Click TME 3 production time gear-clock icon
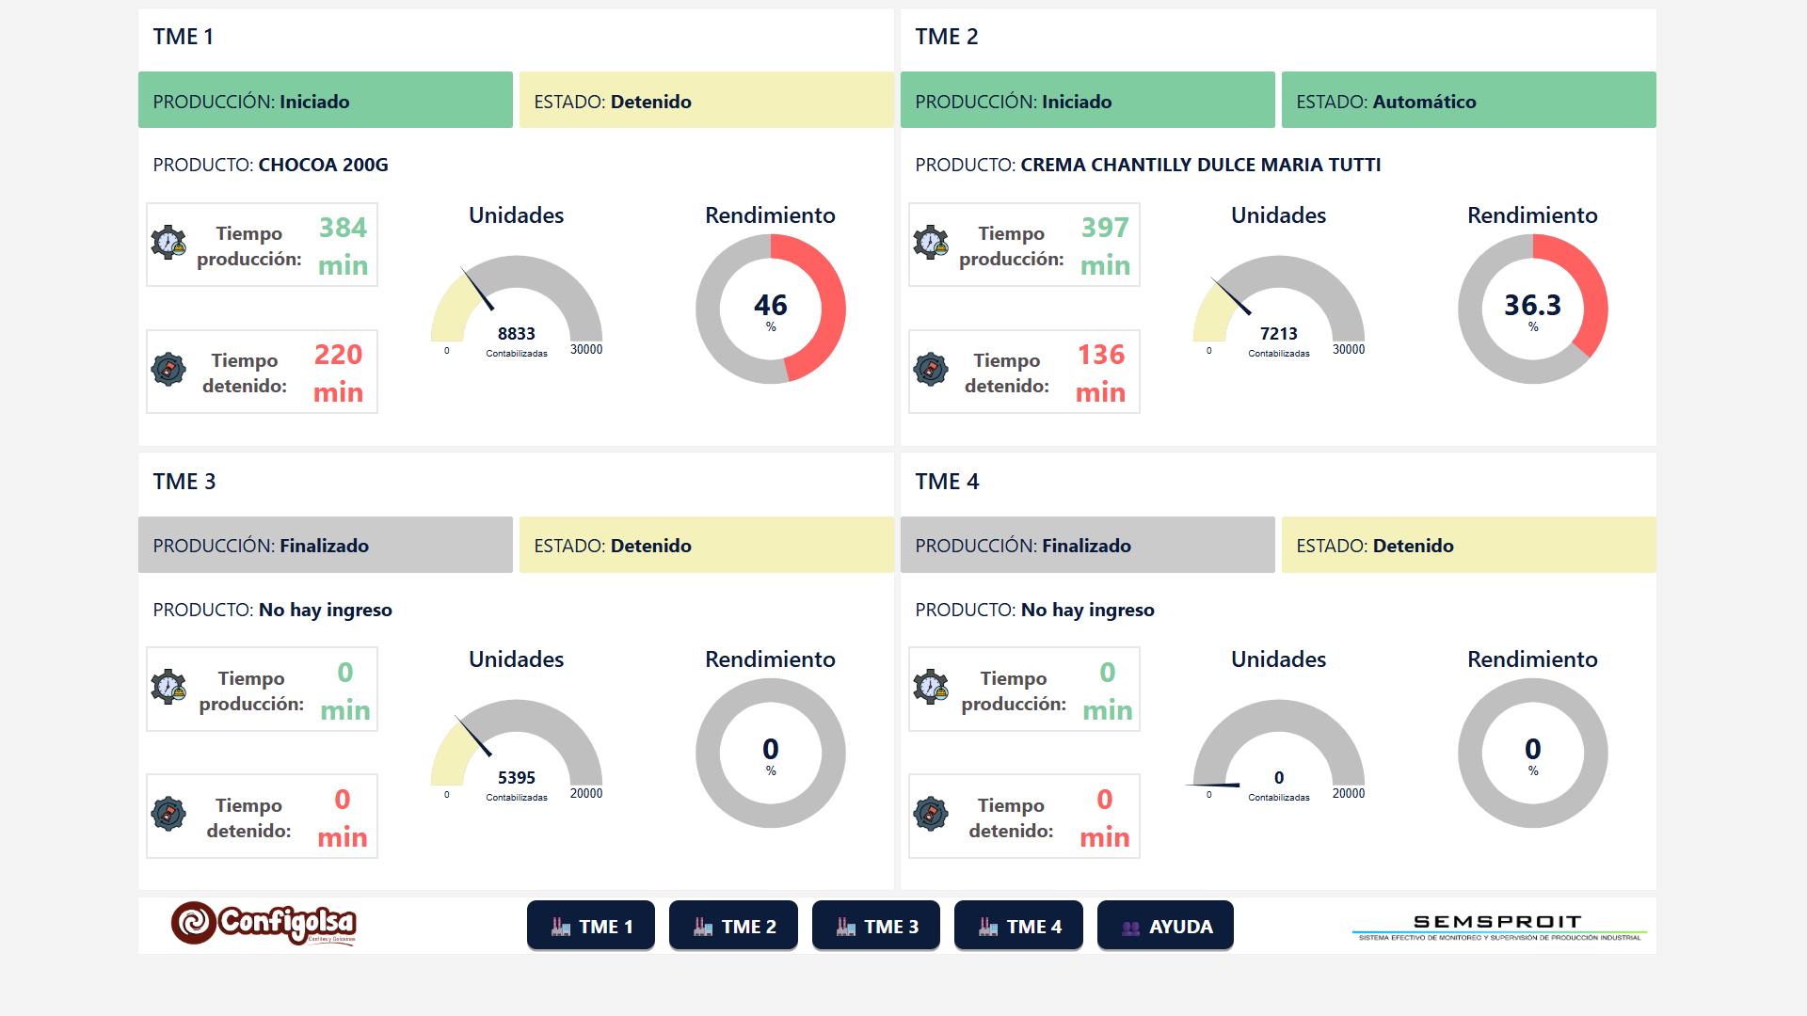The height and width of the screenshot is (1016, 1807). pos(168,687)
